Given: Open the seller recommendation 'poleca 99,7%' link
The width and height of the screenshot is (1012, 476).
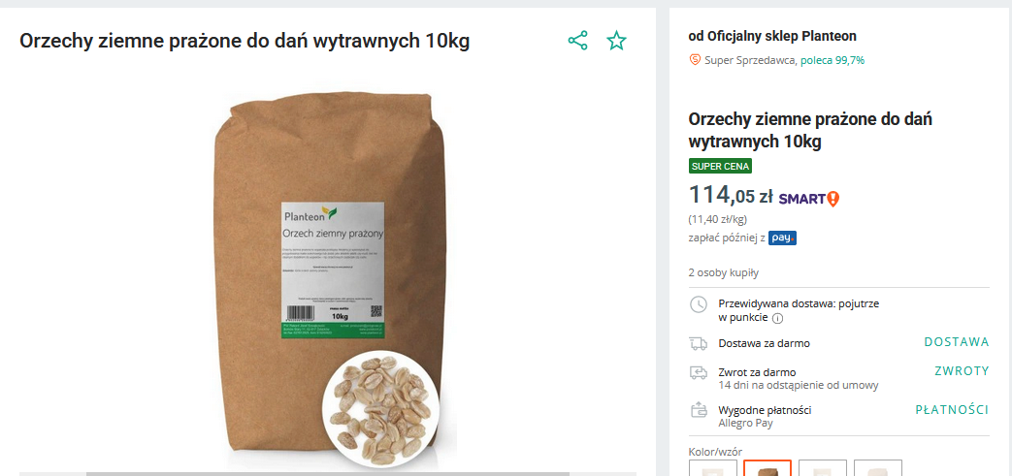Looking at the screenshot, I should (x=832, y=61).
